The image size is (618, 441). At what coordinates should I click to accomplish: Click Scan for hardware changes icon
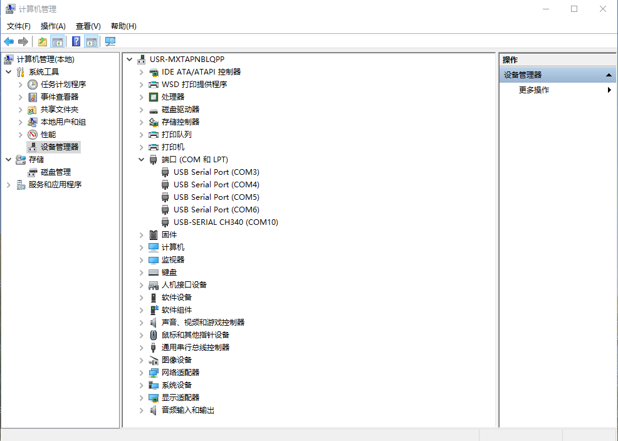110,42
